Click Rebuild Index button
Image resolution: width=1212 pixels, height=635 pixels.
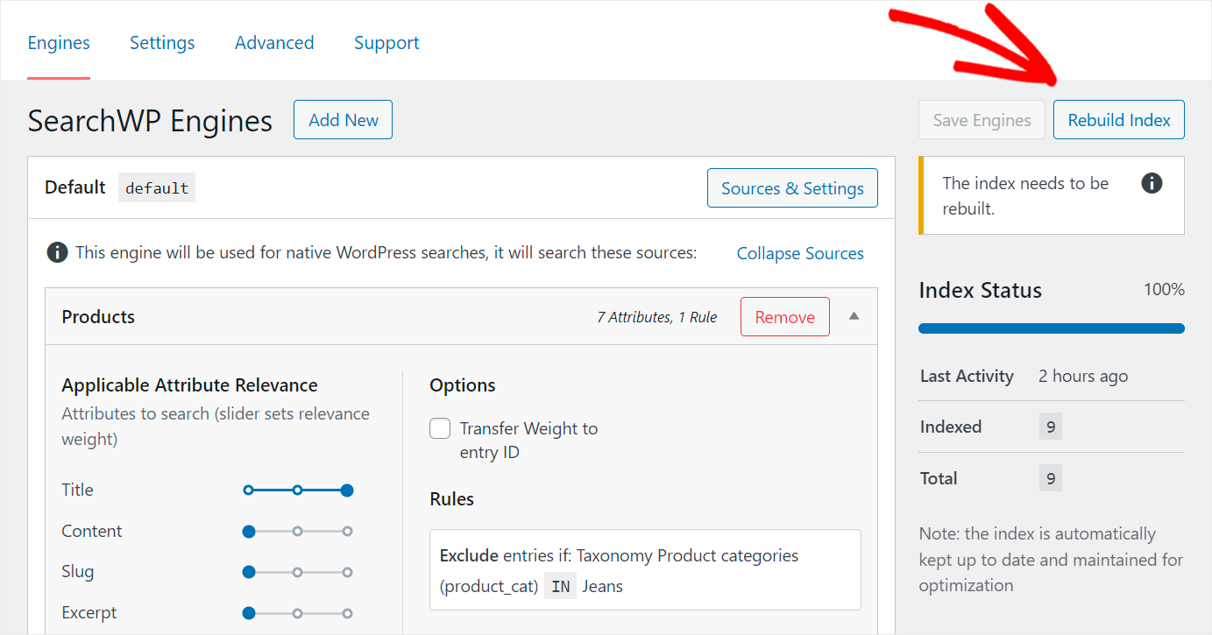[1119, 120]
